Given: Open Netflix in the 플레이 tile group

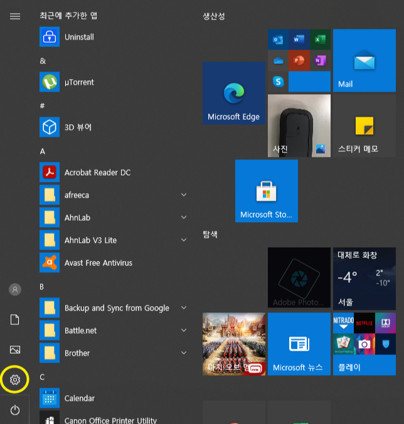Looking at the screenshot, I should pos(364,323).
